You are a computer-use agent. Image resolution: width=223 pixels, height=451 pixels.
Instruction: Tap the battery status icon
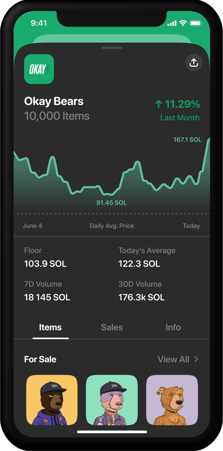[x=196, y=23]
